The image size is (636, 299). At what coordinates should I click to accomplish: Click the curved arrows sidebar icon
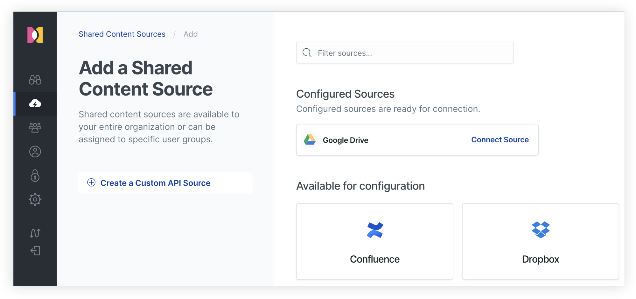pyautogui.click(x=35, y=233)
